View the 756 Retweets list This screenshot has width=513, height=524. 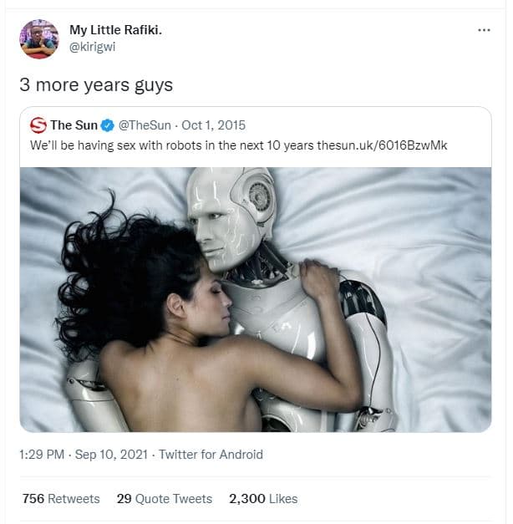[61, 499]
